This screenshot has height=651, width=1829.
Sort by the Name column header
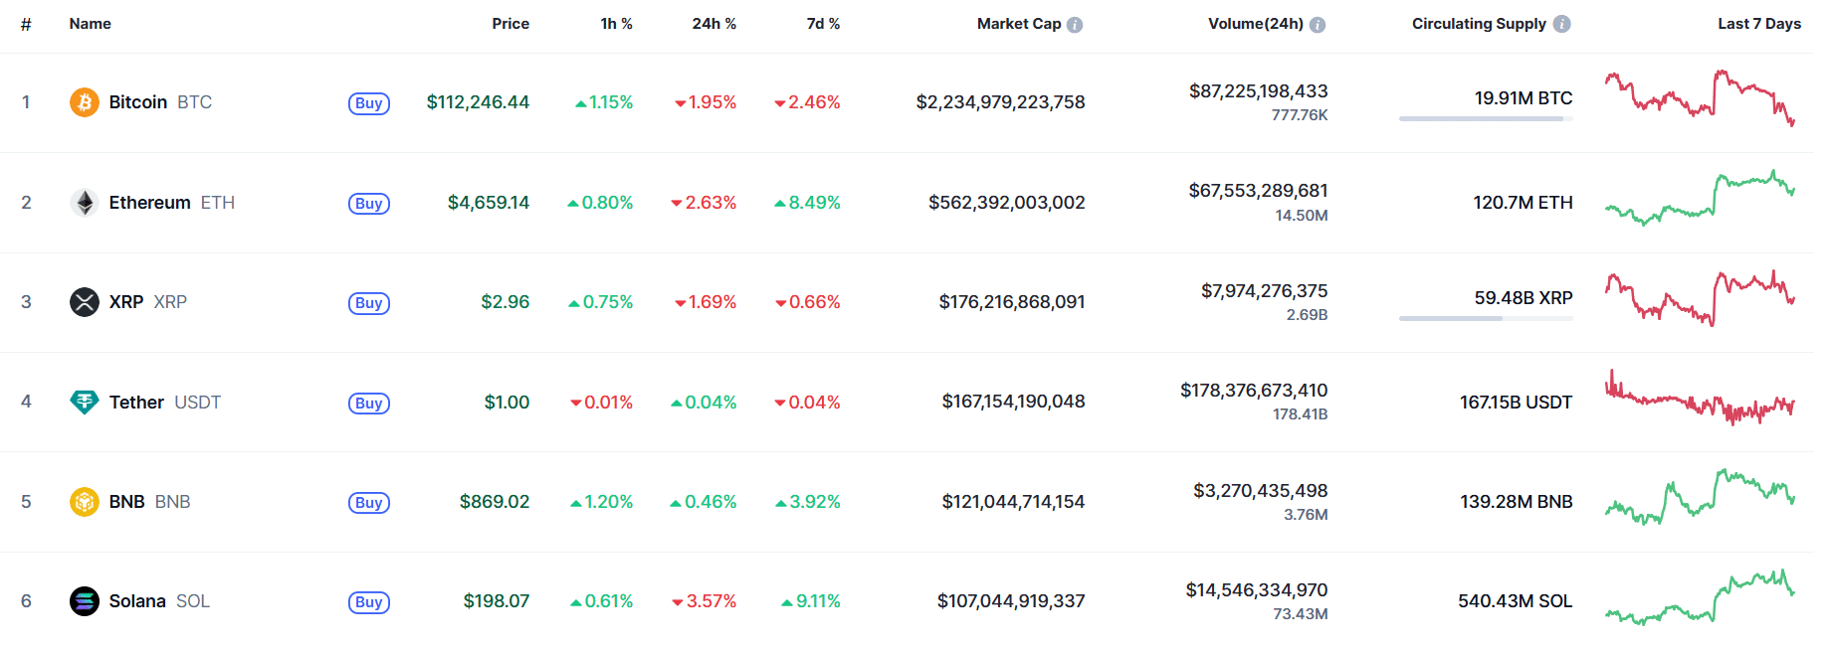point(90,24)
